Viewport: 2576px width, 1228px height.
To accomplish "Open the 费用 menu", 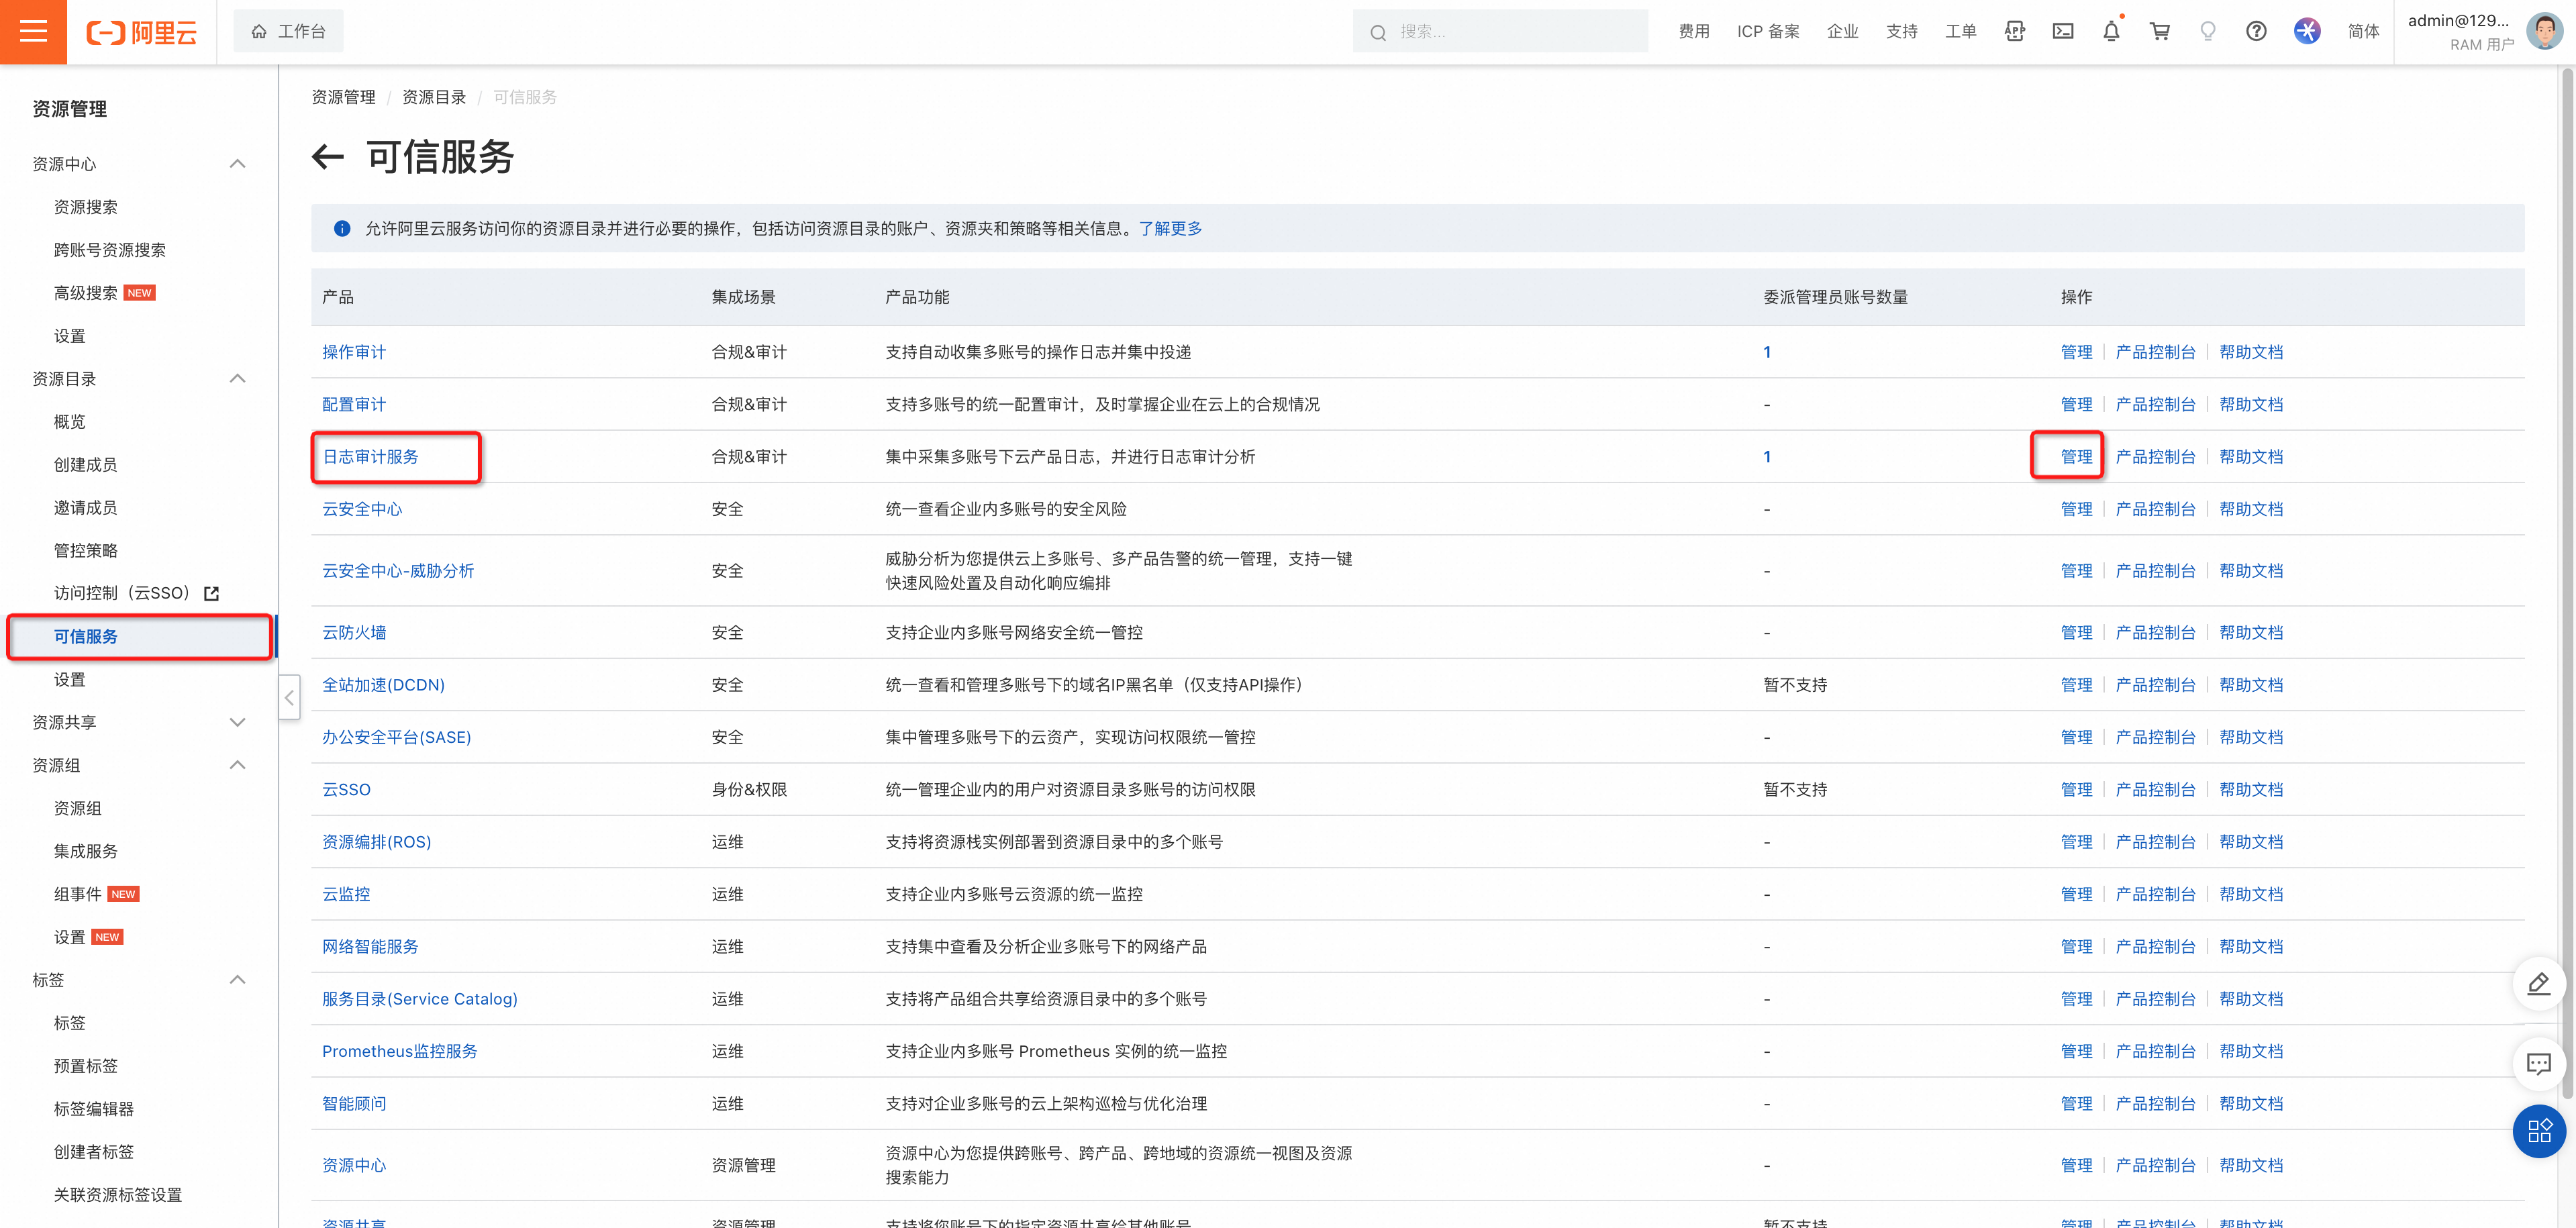I will [1694, 32].
